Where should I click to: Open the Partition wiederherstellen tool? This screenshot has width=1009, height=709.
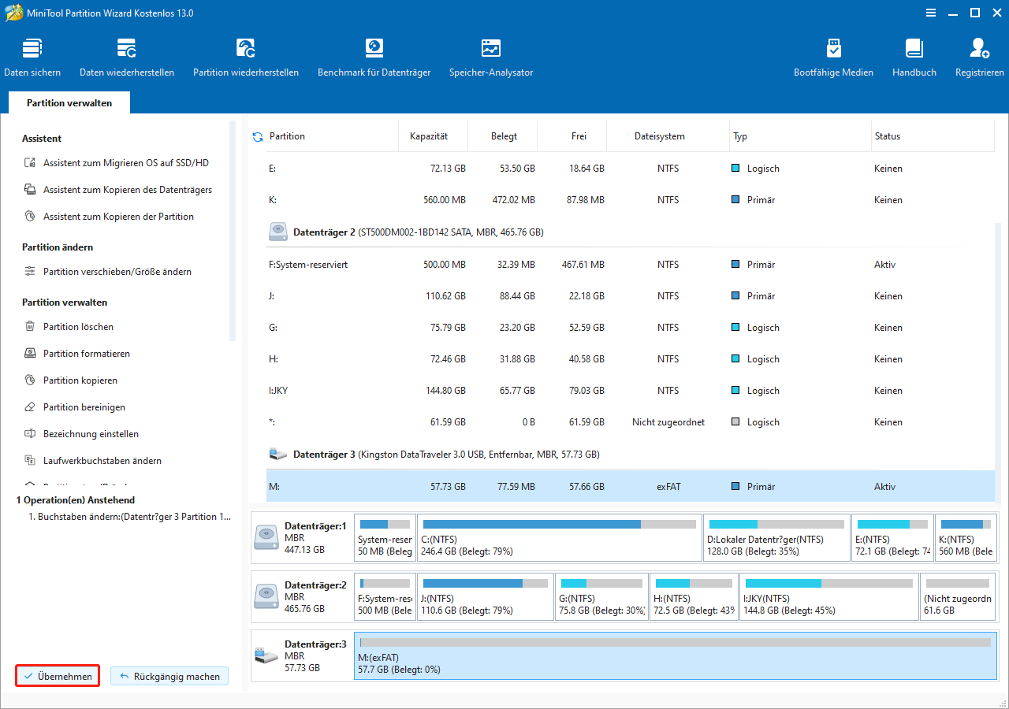pyautogui.click(x=246, y=58)
